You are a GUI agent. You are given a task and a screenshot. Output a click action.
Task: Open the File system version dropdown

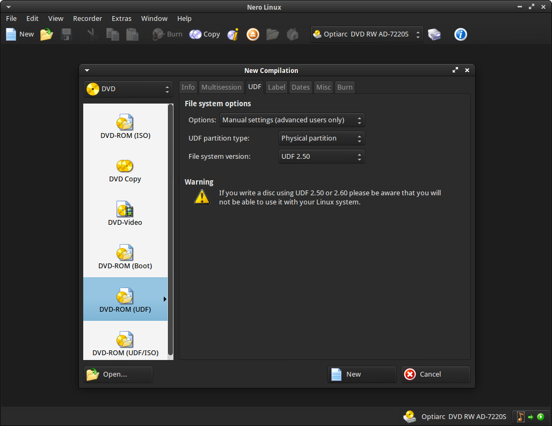pyautogui.click(x=322, y=157)
